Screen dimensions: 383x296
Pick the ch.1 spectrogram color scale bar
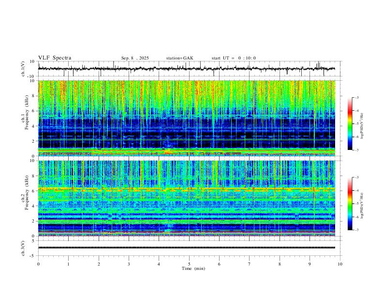(350, 124)
